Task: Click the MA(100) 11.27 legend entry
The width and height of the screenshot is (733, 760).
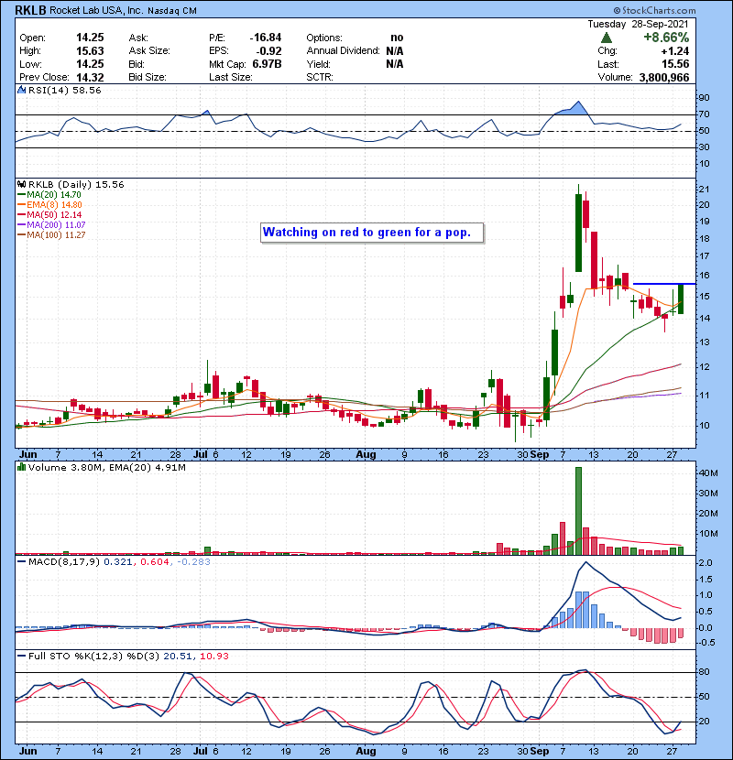Action: click(x=51, y=235)
